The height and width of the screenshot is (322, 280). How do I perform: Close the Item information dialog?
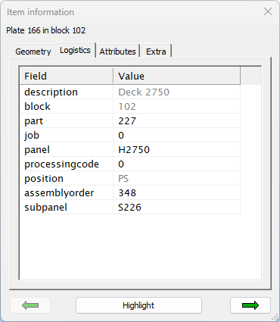pos(268,11)
